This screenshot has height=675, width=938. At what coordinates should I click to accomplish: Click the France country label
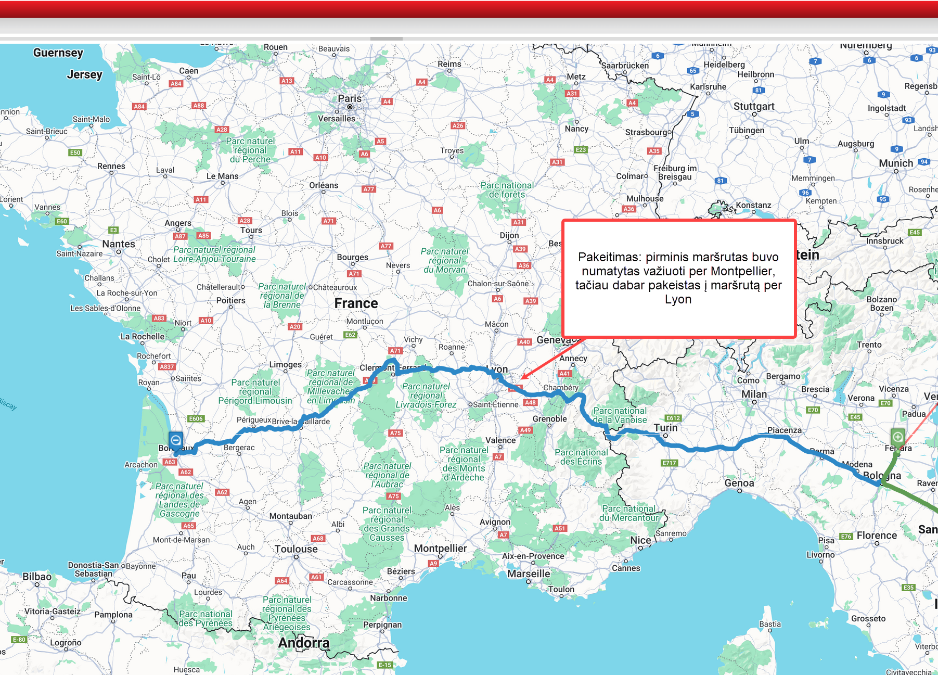coord(356,303)
